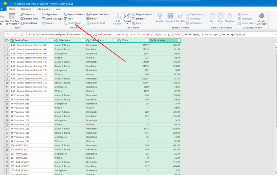Select row number 13
This screenshot has width=277, height=175.
click(x=7, y=95)
